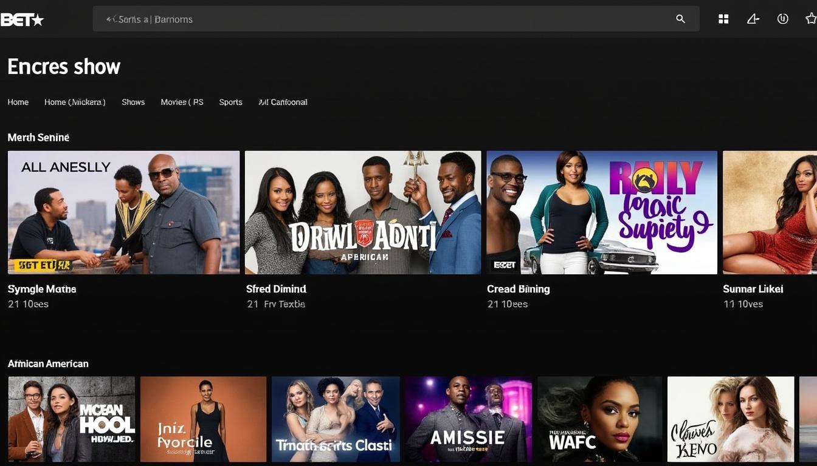Open the grid view icon
The height and width of the screenshot is (466, 817).
[x=723, y=19]
